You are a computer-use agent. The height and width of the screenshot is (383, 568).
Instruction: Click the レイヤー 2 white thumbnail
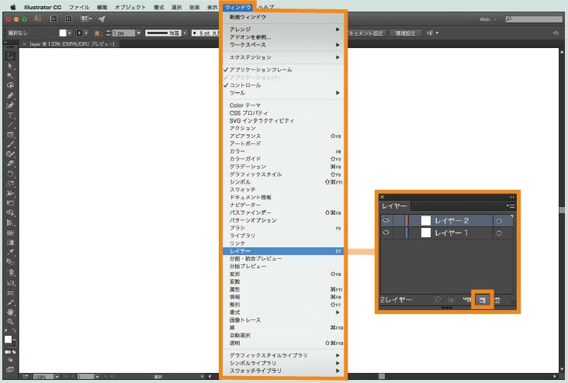coord(426,220)
